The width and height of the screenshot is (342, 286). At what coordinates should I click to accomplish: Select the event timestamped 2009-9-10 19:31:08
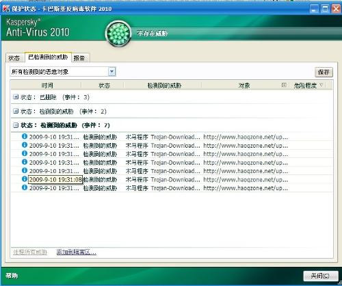pos(172,179)
